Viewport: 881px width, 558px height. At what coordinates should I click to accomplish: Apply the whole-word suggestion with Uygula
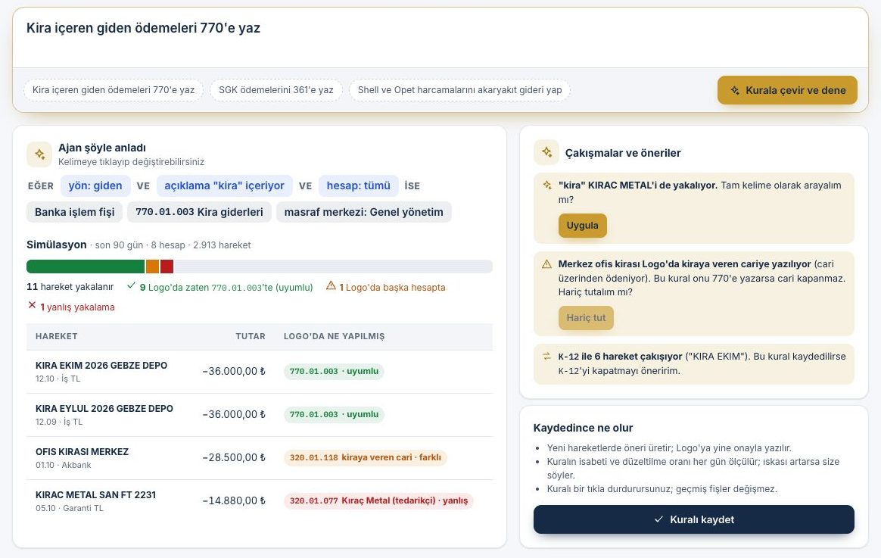582,226
